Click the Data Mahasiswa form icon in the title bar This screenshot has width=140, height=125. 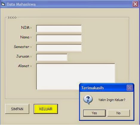(3, 4)
